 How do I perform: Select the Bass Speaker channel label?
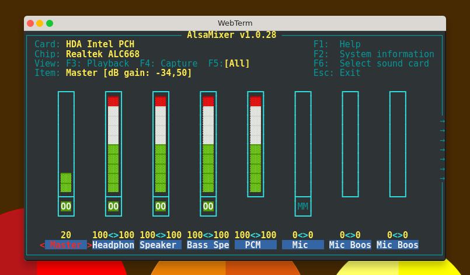click(208, 245)
